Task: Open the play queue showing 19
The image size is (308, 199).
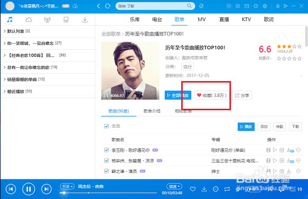Action: point(296,189)
